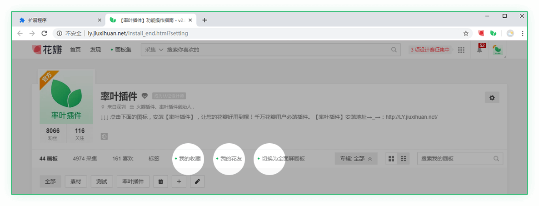Click magnifier in board search box
The image size is (539, 206).
click(496, 159)
